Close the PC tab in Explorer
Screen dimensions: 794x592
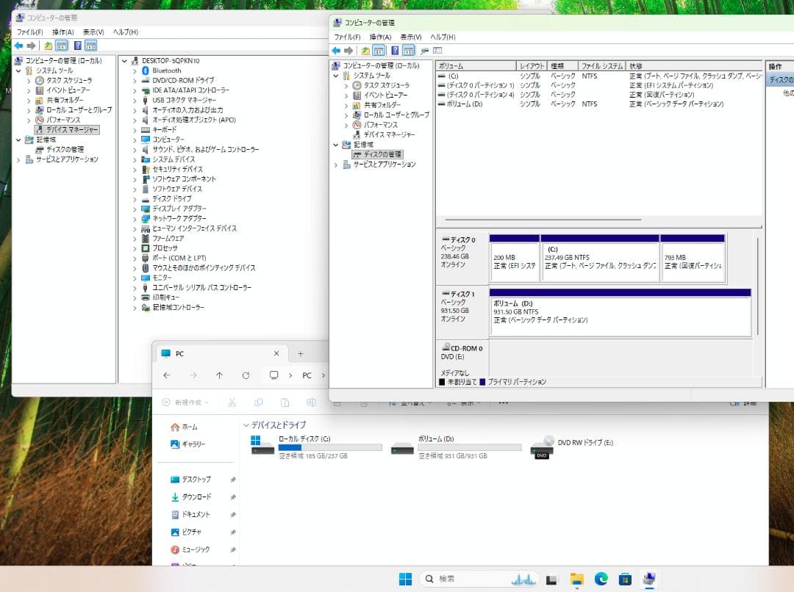click(276, 354)
